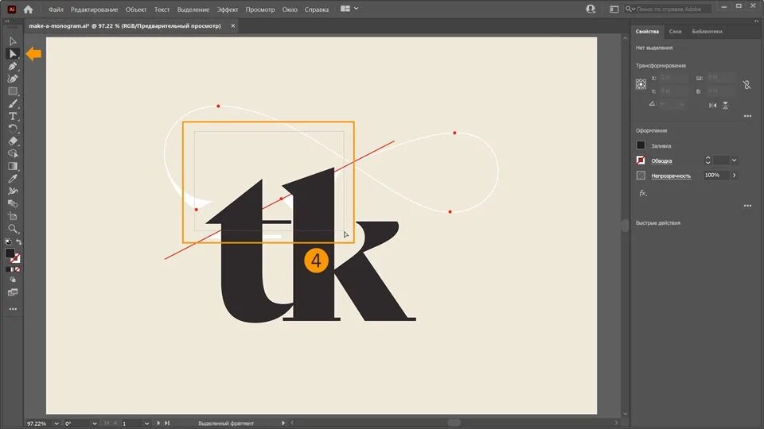The width and height of the screenshot is (764, 429).
Task: Select the Shape Builder tool
Action: 13,153
